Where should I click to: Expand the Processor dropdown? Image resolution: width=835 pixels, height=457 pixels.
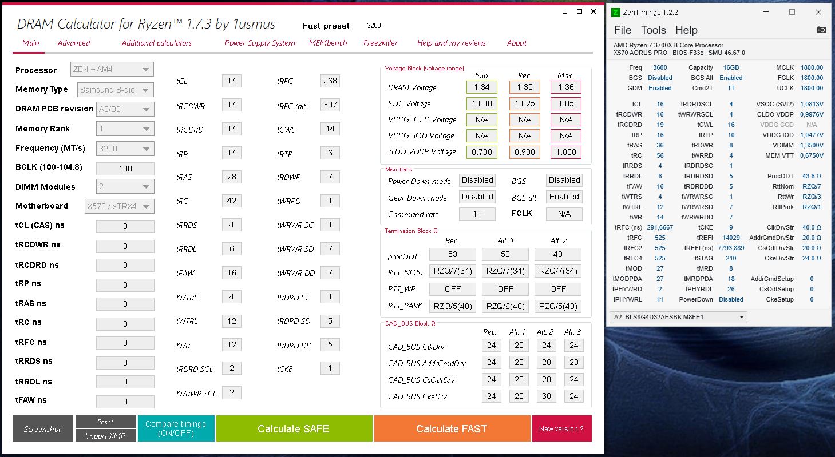click(112, 69)
